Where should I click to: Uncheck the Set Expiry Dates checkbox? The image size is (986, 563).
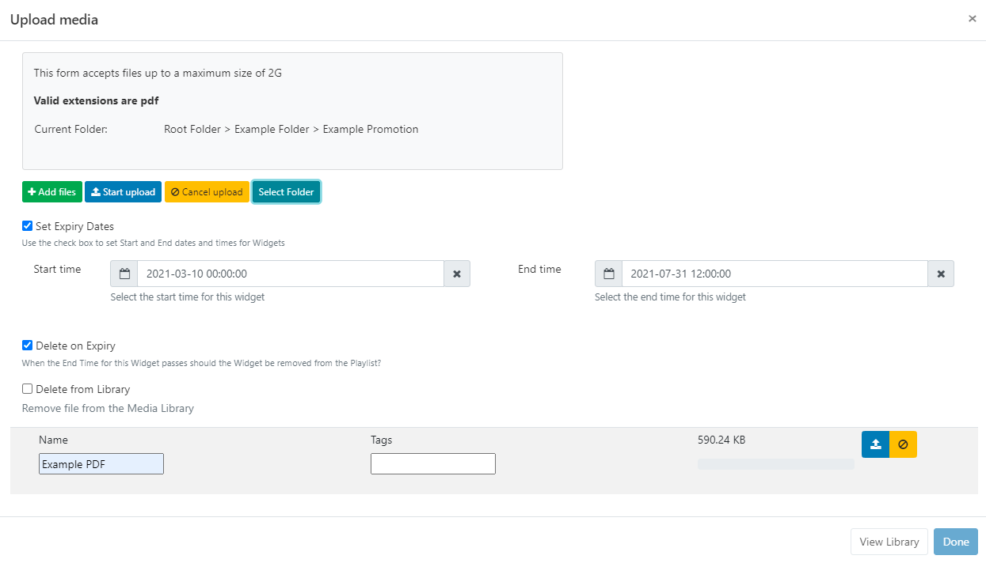point(28,226)
